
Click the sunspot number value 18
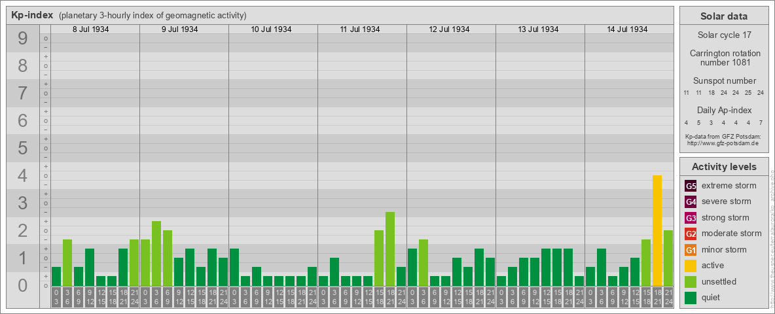click(x=711, y=93)
